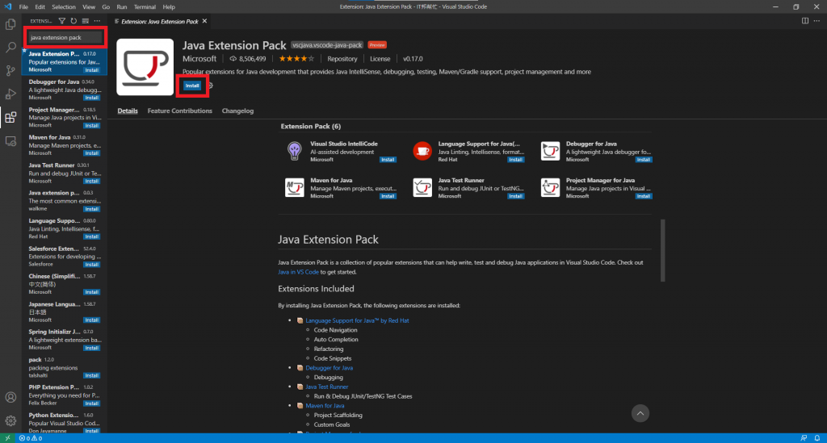Open errors and warnings status item

pyautogui.click(x=31, y=437)
